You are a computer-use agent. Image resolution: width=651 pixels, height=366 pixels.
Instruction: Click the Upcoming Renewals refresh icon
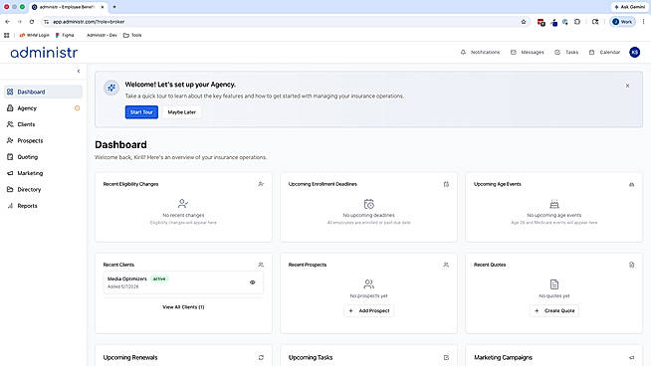[261, 357]
